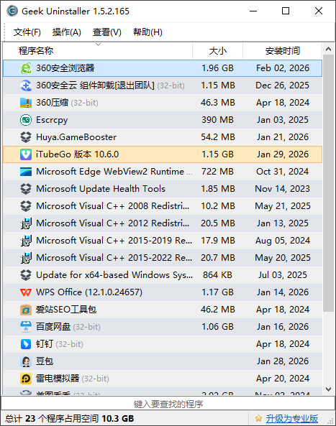336x426 pixels.
Task: Select Microsoft Edge WebView2 Runtime text
Action: pyautogui.click(x=110, y=172)
